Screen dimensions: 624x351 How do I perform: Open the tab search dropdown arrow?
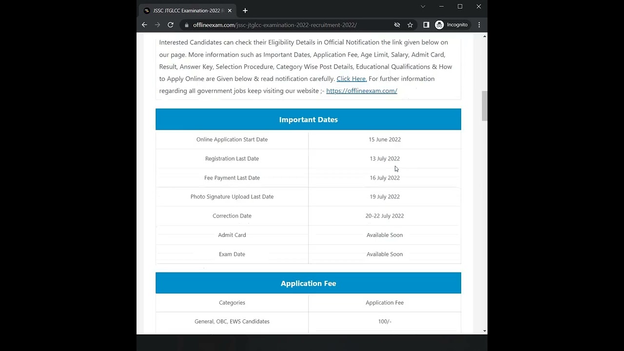pos(423,6)
